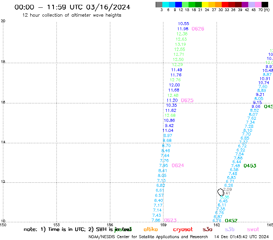The image size is (273, 240).
Task: Click the '(ft)' unit label in the legend
Action: pyautogui.click(x=267, y=10)
